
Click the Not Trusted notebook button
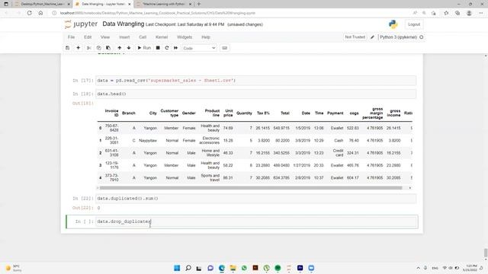(x=355, y=37)
